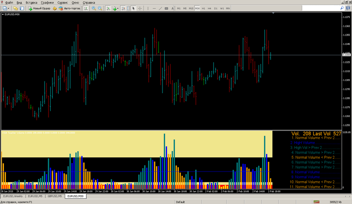The width and height of the screenshot is (352, 204).
Task: Switch chart to D1 timeframe
Action: (x=216, y=8)
